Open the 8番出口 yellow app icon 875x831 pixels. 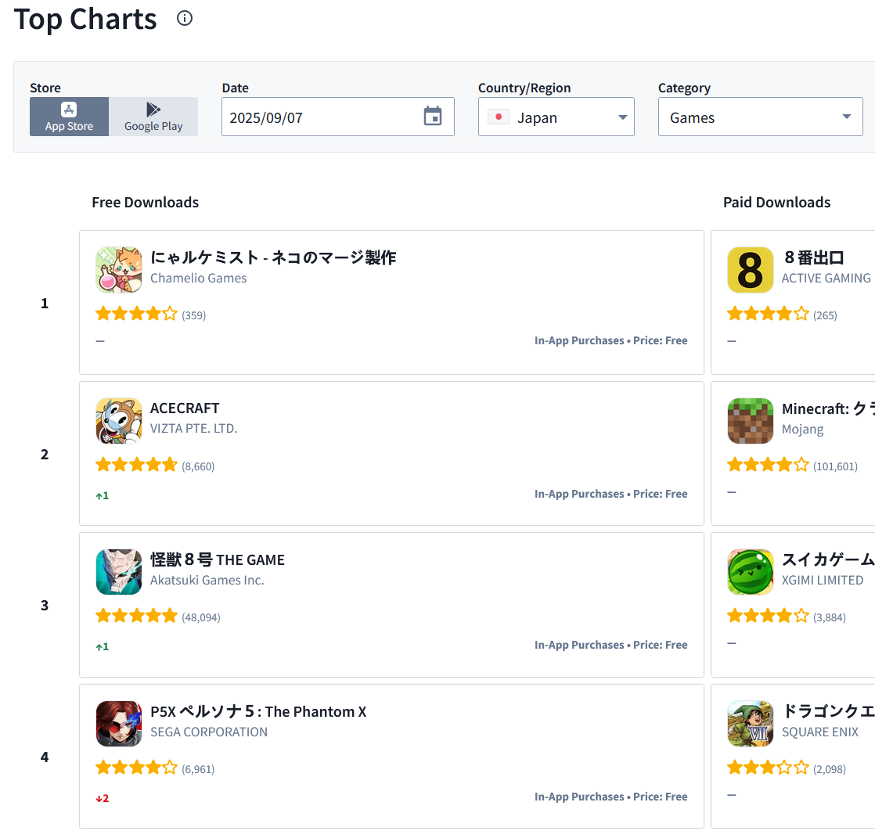pyautogui.click(x=750, y=270)
